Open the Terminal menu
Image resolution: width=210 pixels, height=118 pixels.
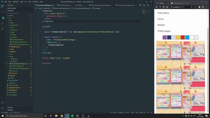[x=35, y=2]
